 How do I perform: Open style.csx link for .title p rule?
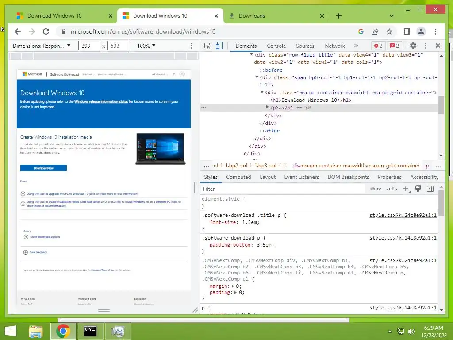[403, 215]
